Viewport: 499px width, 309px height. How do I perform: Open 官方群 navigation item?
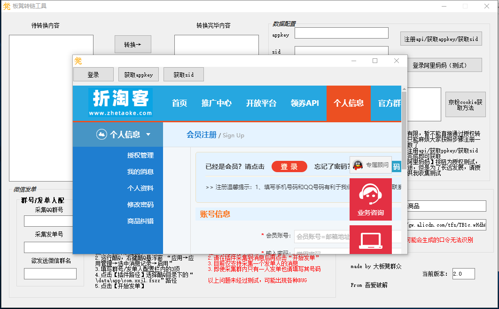(x=389, y=103)
